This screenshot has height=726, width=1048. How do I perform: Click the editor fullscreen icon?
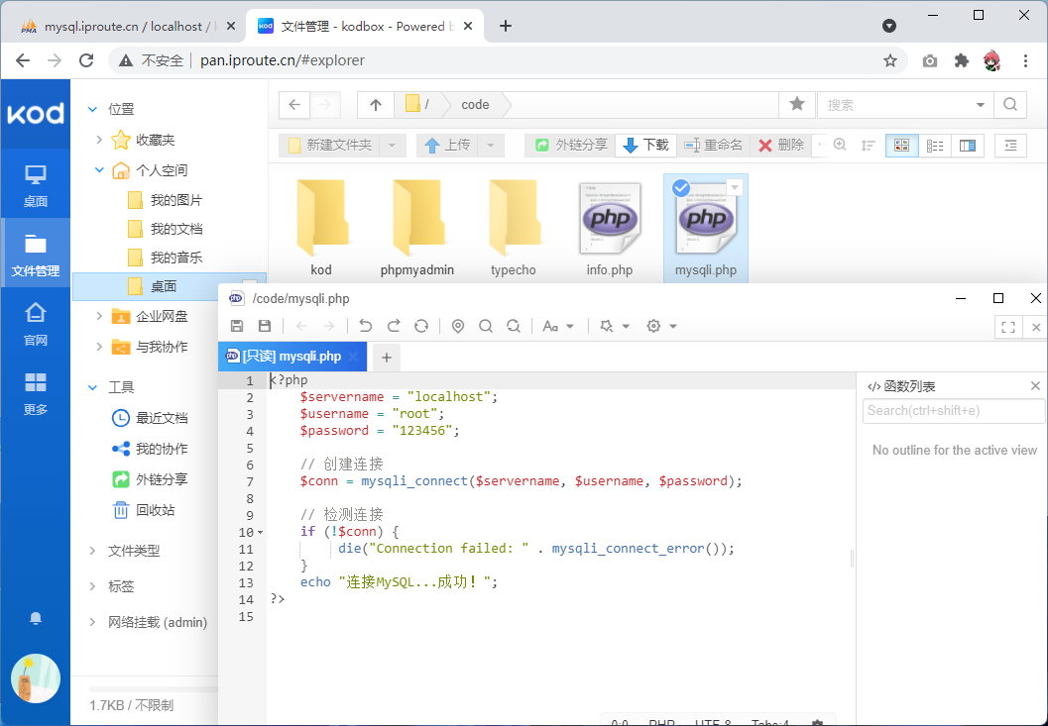click(1008, 327)
